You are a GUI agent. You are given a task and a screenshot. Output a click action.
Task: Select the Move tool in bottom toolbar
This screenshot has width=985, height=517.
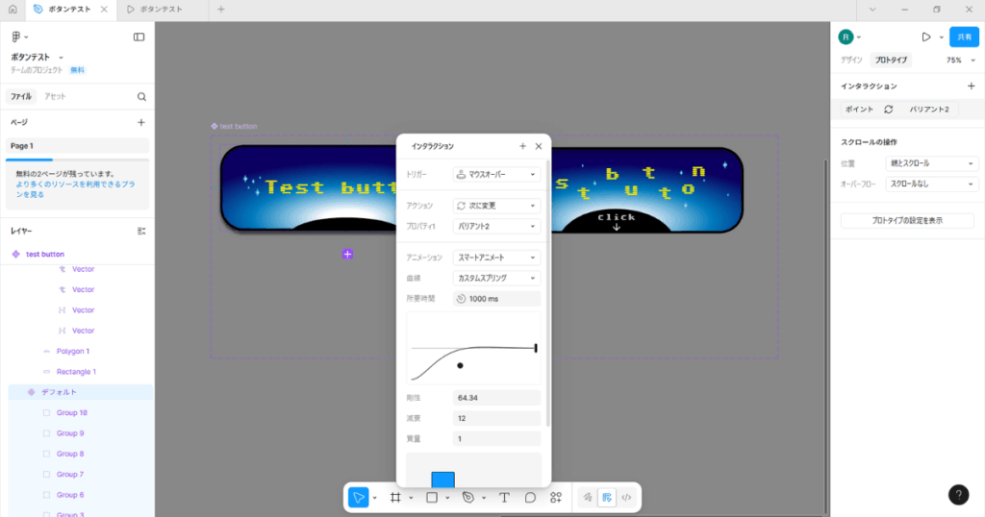(x=358, y=498)
